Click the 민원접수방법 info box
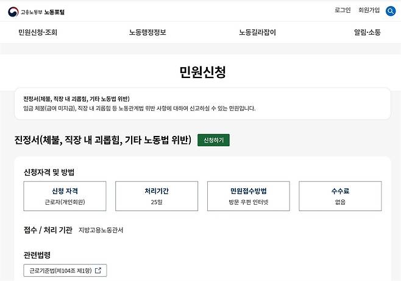 tap(249, 196)
